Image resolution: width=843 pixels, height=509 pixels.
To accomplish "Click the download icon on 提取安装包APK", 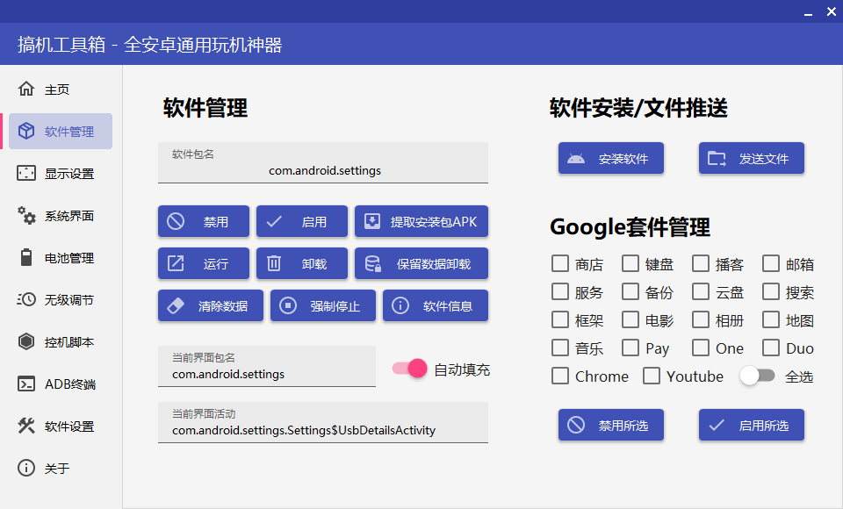I will (x=371, y=221).
